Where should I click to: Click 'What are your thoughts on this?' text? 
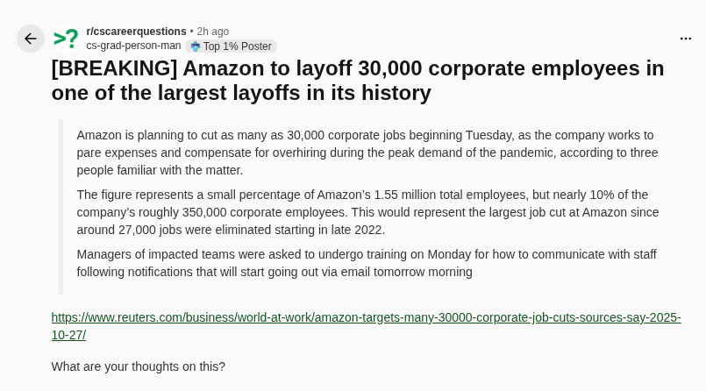(138, 366)
